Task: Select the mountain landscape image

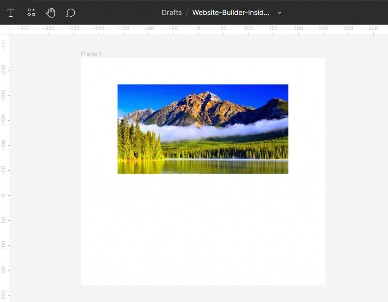Action: 203,129
